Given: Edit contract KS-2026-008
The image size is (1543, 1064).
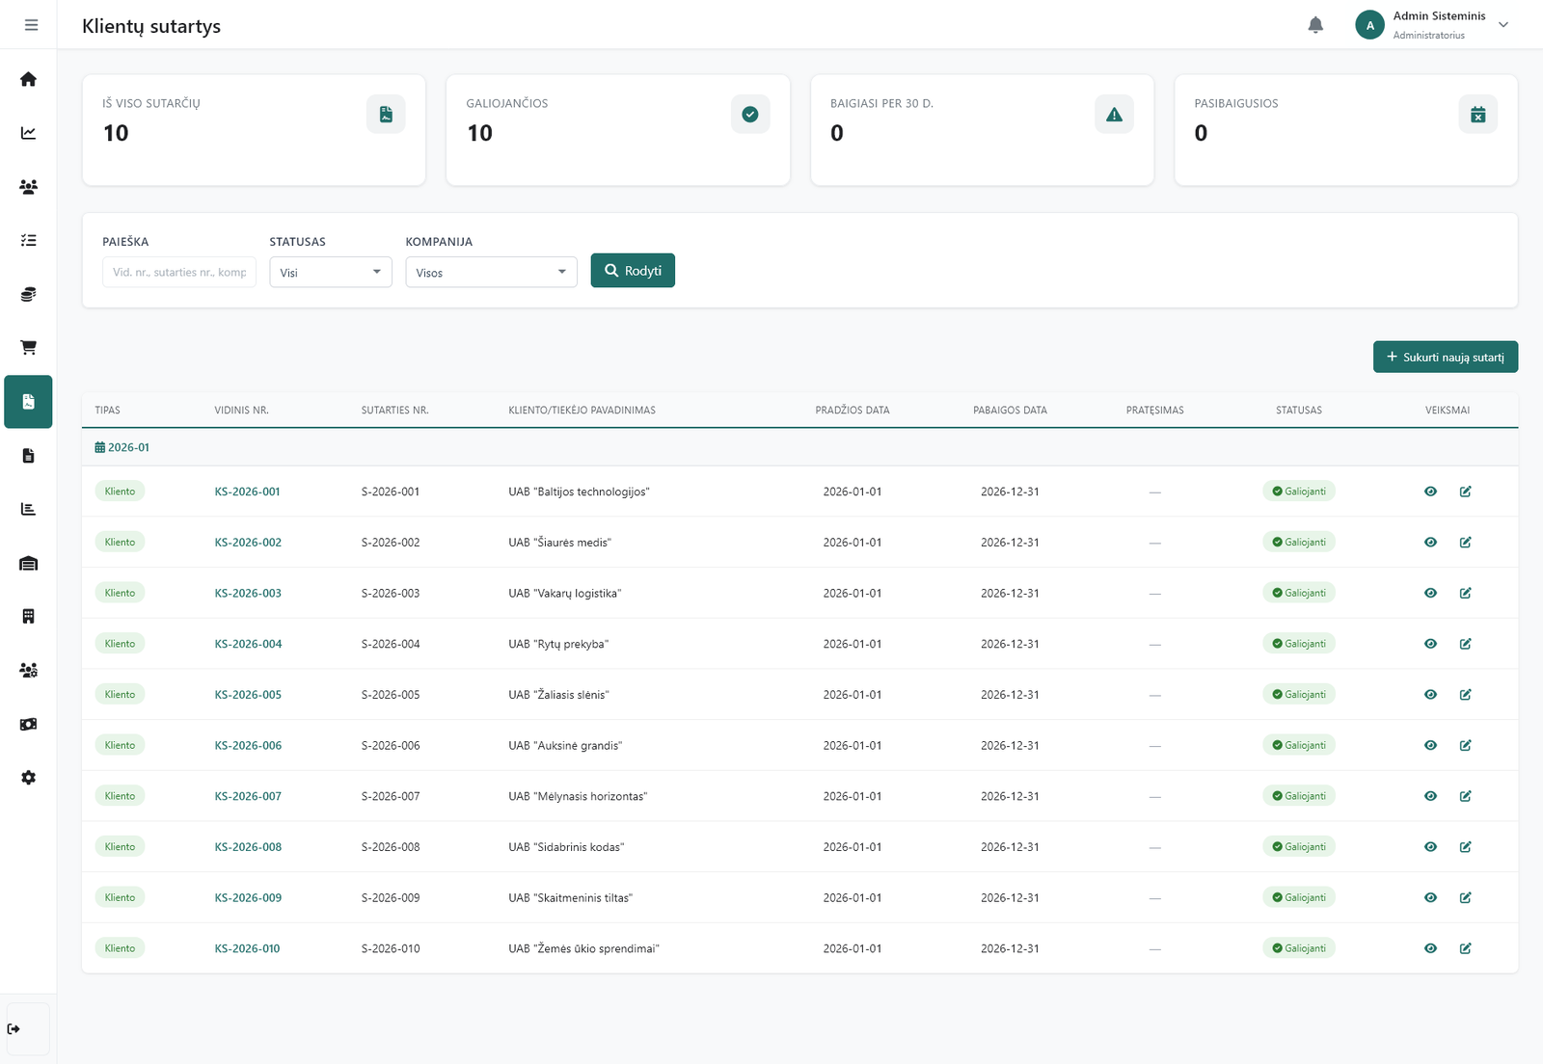Looking at the screenshot, I should coord(1465,847).
